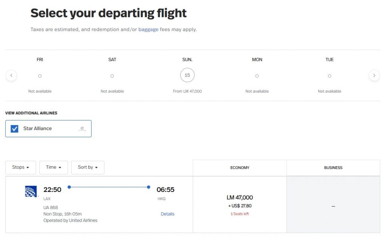Select the Saturday date radio circle
387x238 pixels.
pos(112,76)
